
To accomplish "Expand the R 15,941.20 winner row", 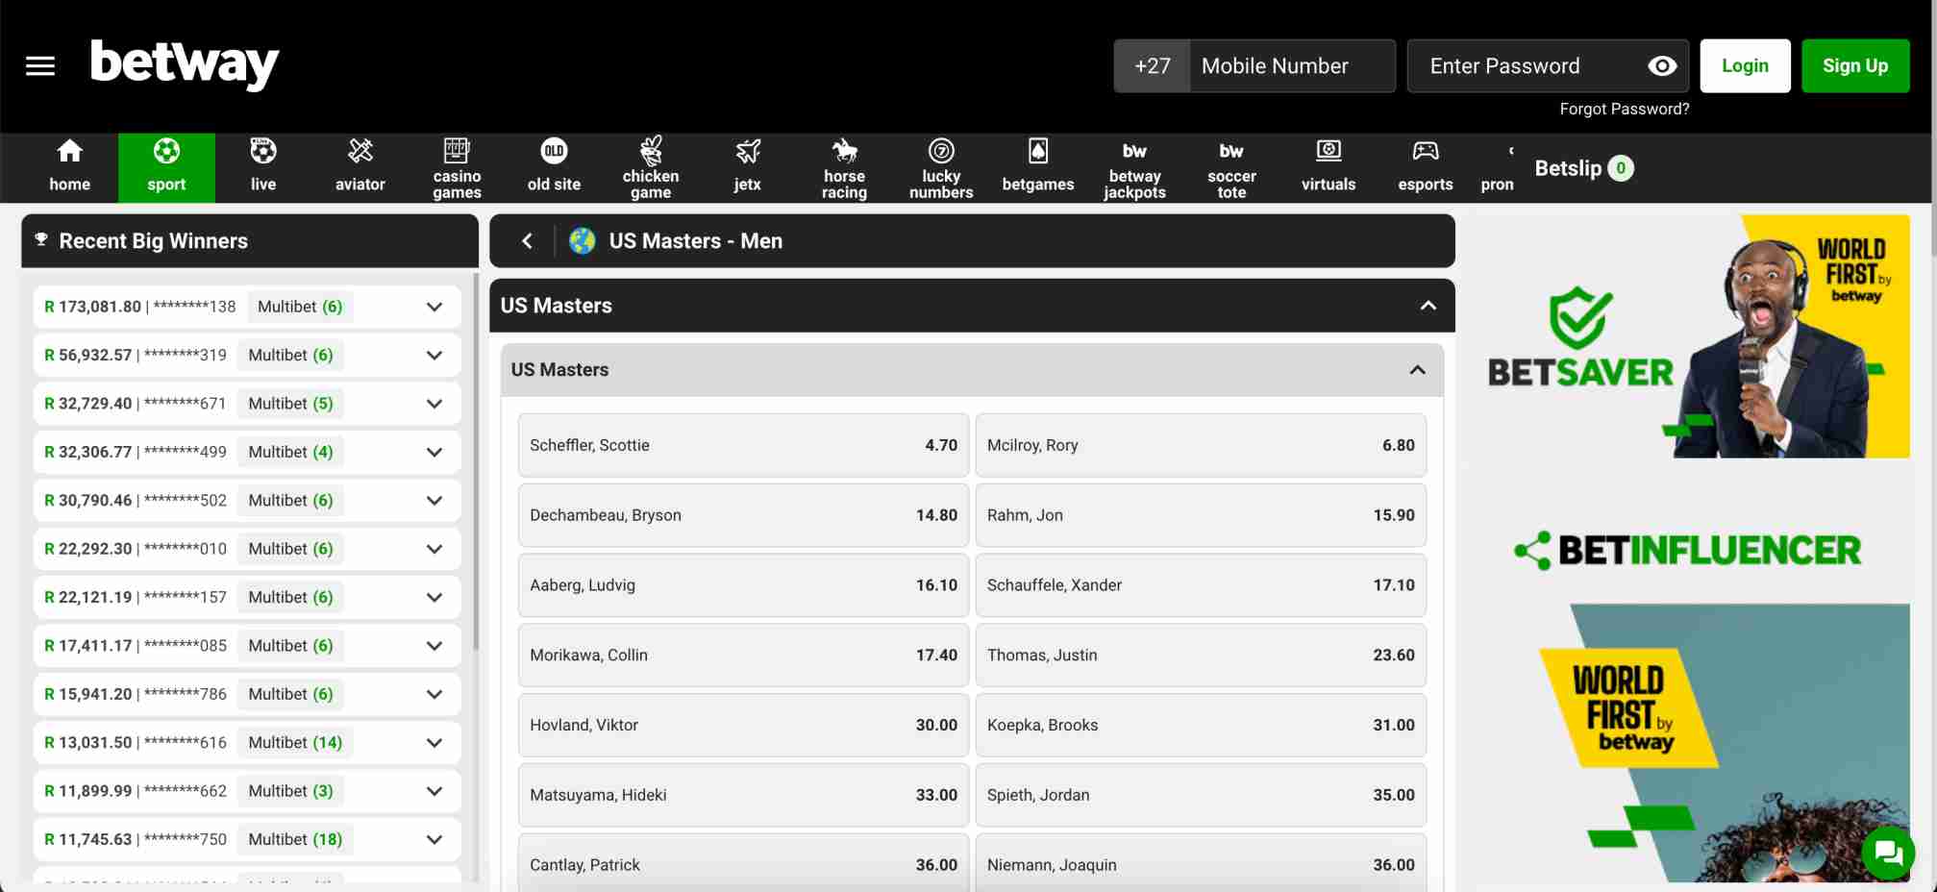I will (x=435, y=695).
